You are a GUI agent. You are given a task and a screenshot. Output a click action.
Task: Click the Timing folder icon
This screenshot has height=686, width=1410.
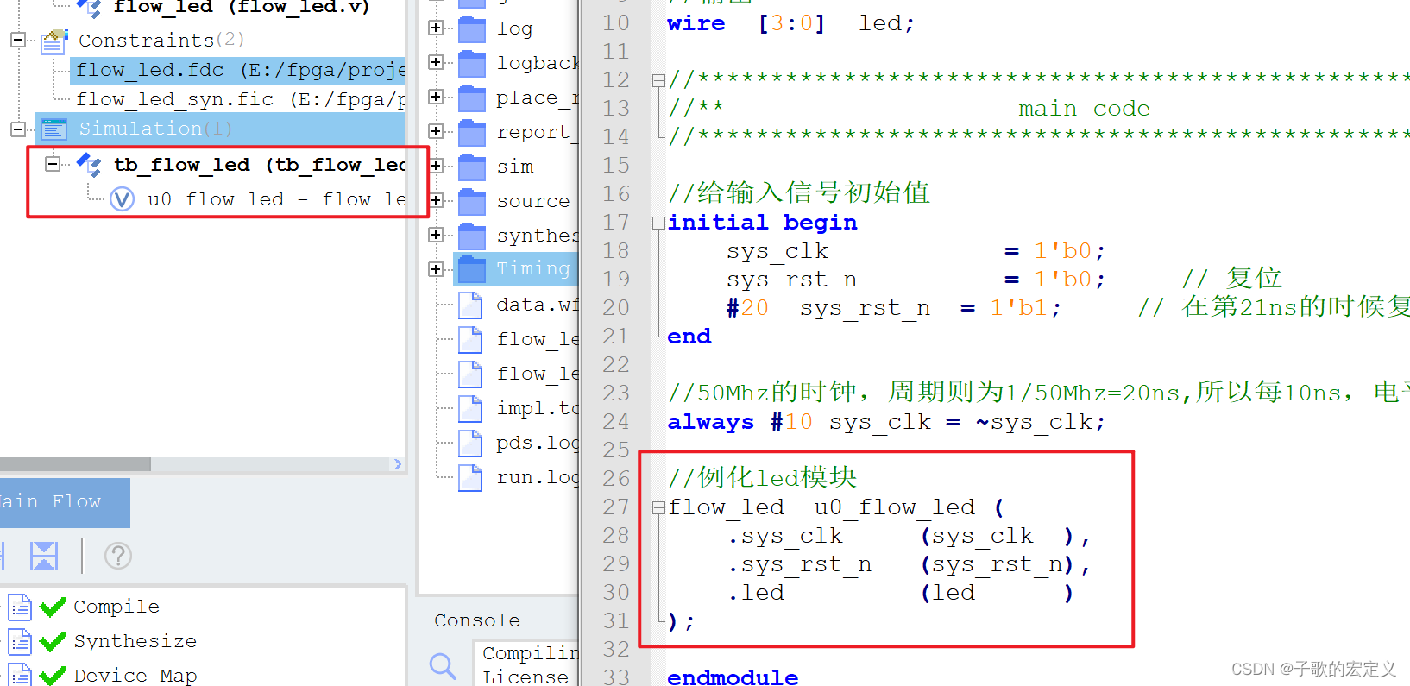(x=471, y=270)
